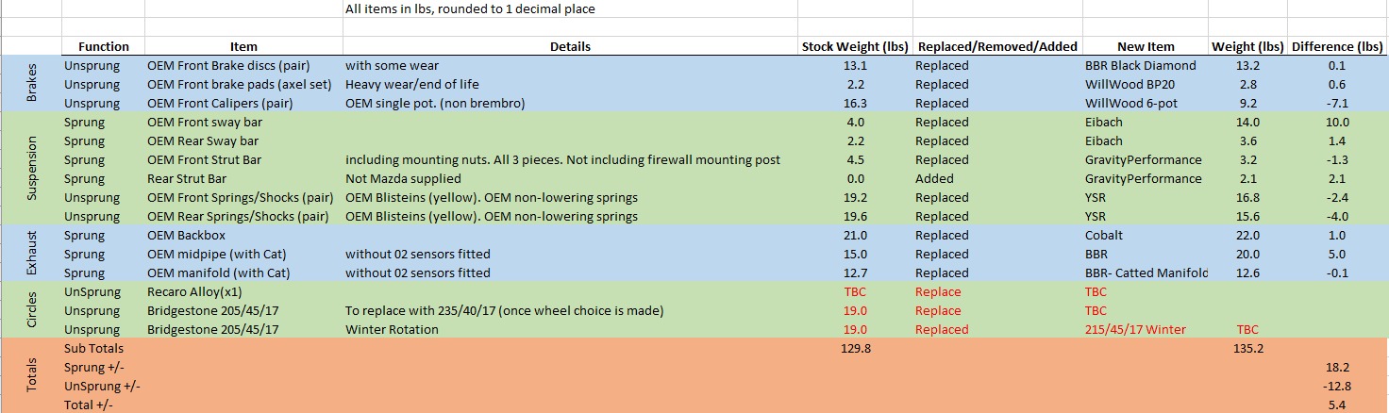Click the Difference (lbs) header cell
The width and height of the screenshot is (1389, 413).
point(1337,46)
